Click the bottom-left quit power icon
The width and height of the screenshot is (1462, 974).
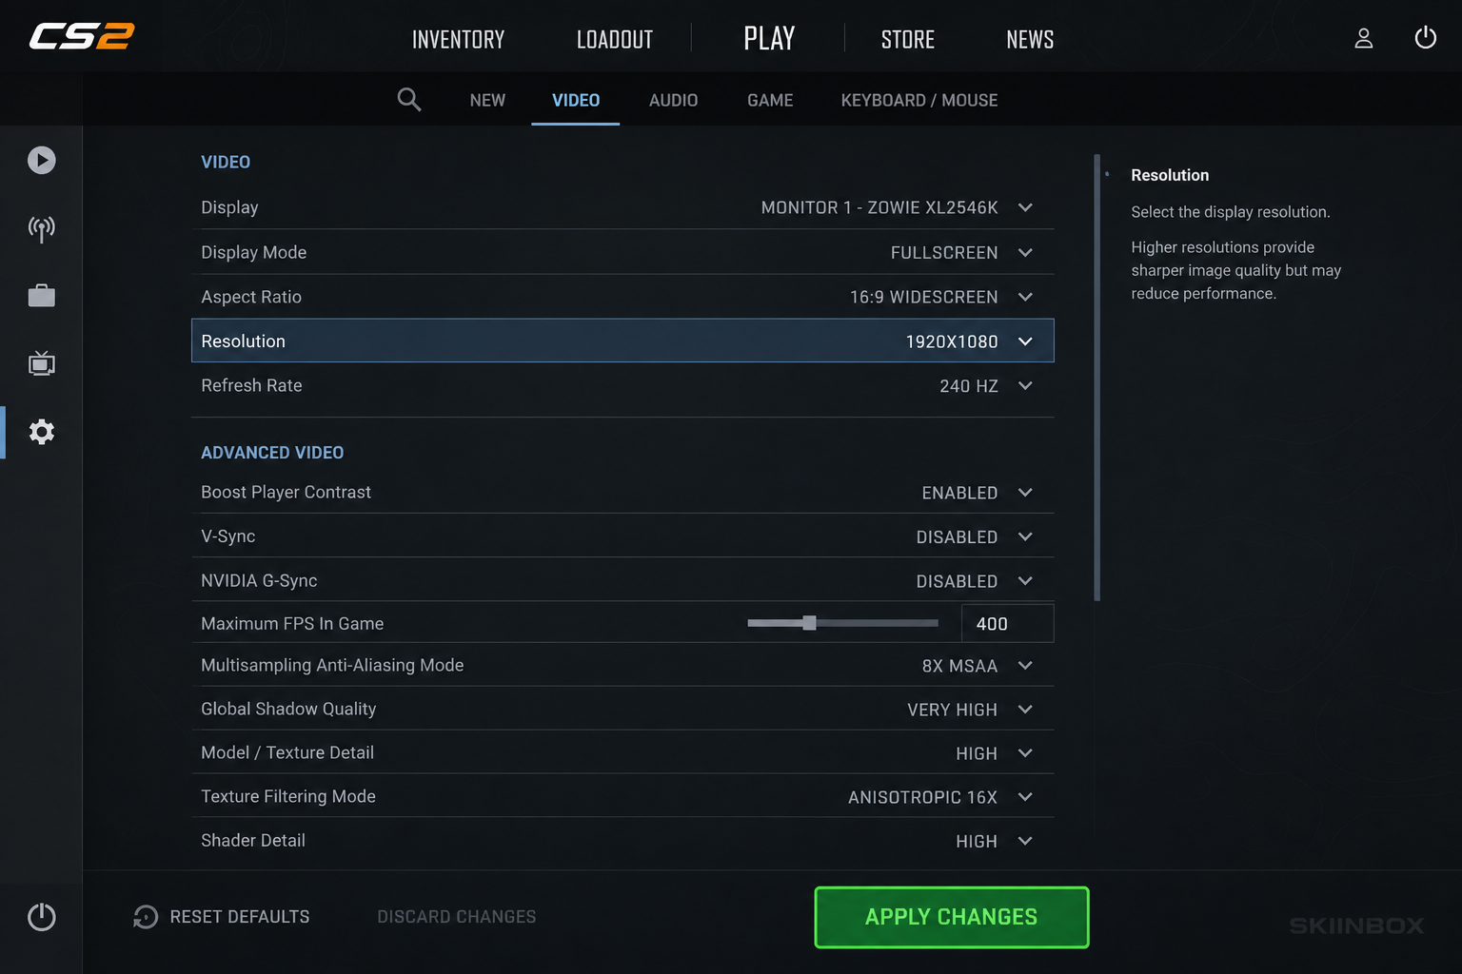click(x=41, y=917)
